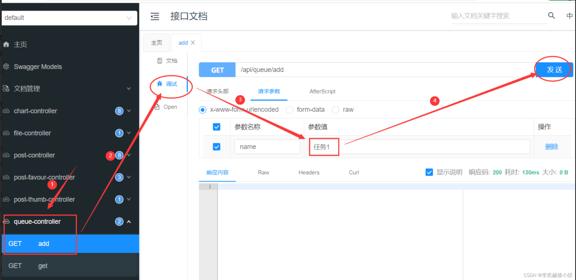
Task: Click the 文档 document icon
Action: [x=160, y=61]
